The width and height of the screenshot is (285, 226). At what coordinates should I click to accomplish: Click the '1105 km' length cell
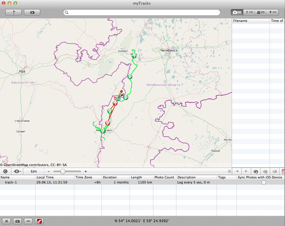point(145,182)
